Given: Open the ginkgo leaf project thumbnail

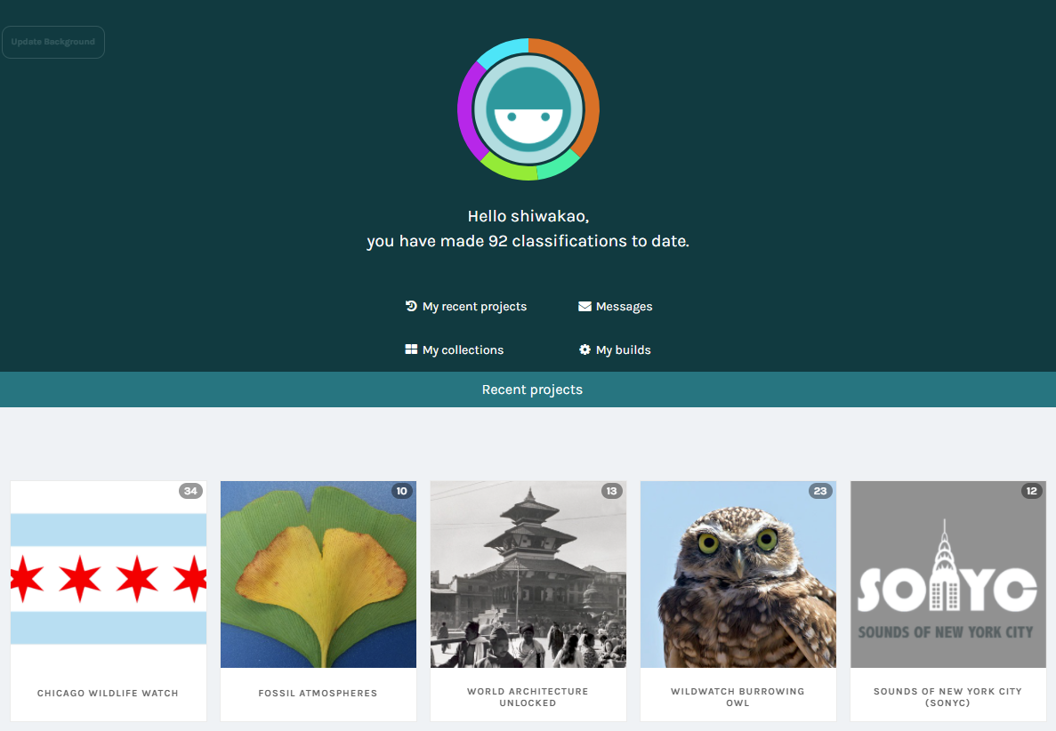Looking at the screenshot, I should pos(318,574).
